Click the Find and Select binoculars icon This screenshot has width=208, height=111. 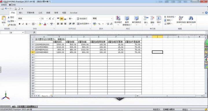[191, 18]
